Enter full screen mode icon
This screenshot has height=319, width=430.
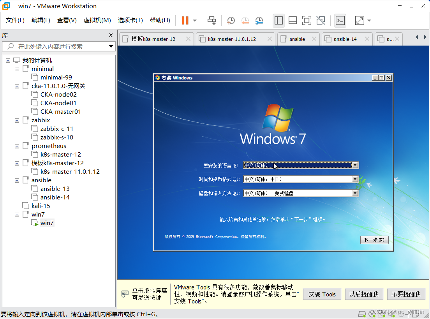pyautogui.click(x=307, y=20)
